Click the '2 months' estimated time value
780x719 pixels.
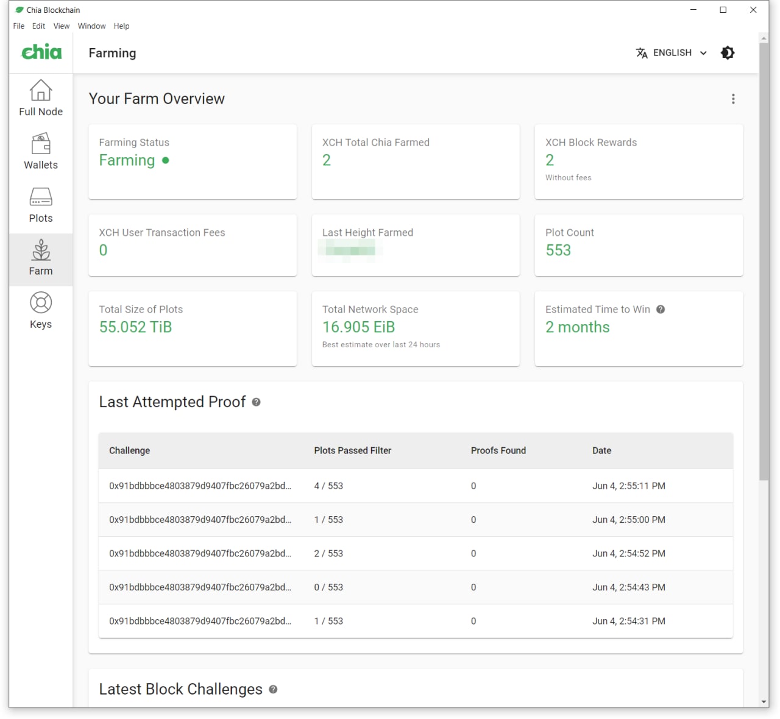pos(577,327)
